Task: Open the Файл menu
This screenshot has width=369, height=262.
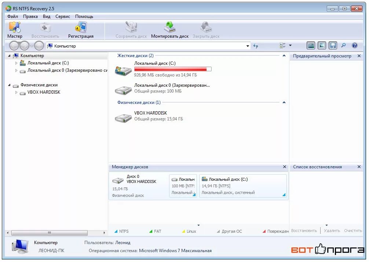Action: click(12, 16)
